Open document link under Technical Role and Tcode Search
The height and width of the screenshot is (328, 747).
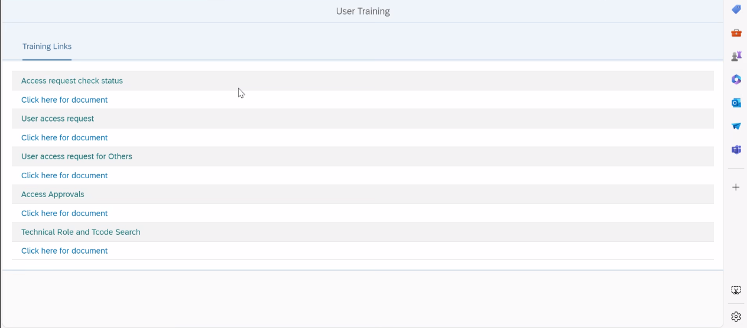[x=64, y=251]
